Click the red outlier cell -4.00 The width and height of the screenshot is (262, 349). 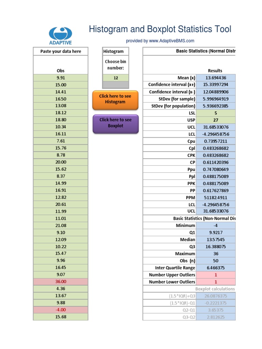[x=60, y=310]
